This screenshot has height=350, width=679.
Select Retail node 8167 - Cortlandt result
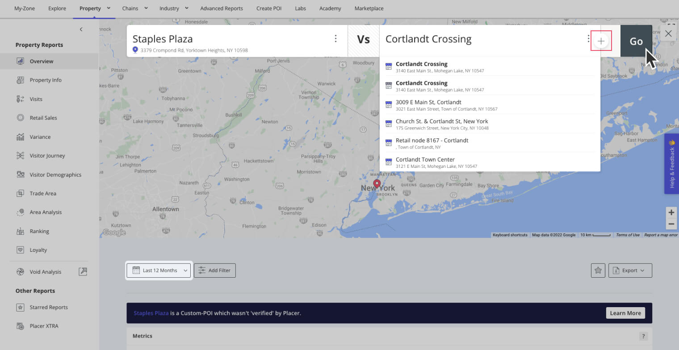pos(490,143)
